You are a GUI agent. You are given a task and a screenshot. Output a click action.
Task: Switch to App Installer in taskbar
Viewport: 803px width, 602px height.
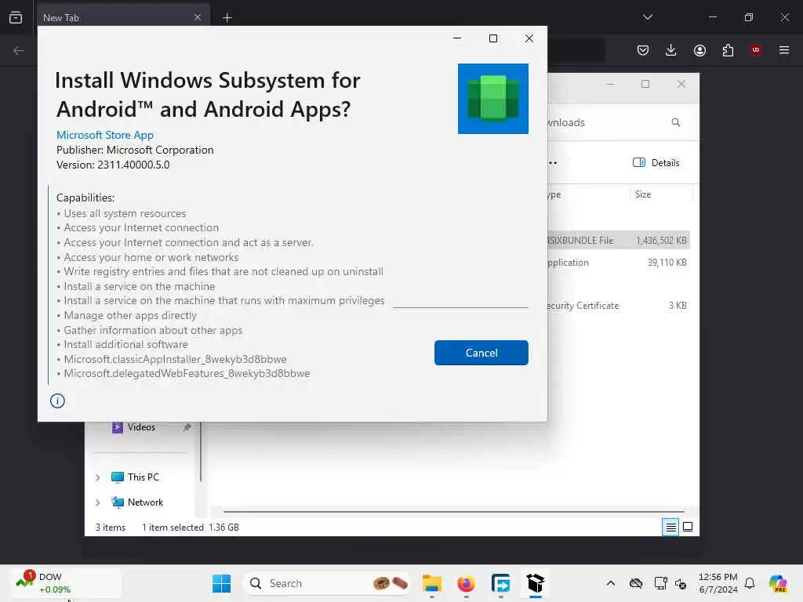coord(535,583)
